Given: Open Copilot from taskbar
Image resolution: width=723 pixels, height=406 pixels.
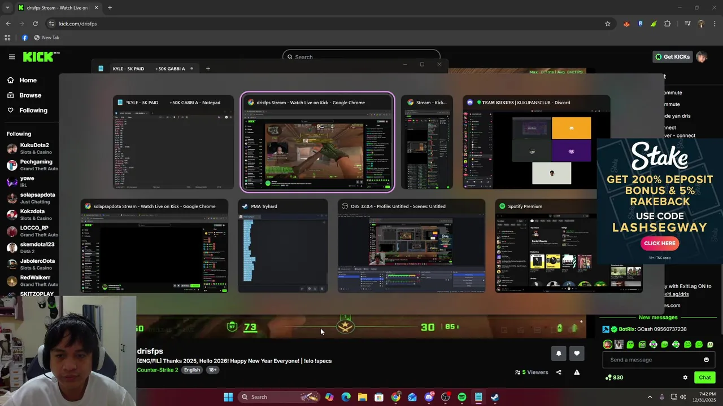Looking at the screenshot, I should click(x=329, y=397).
